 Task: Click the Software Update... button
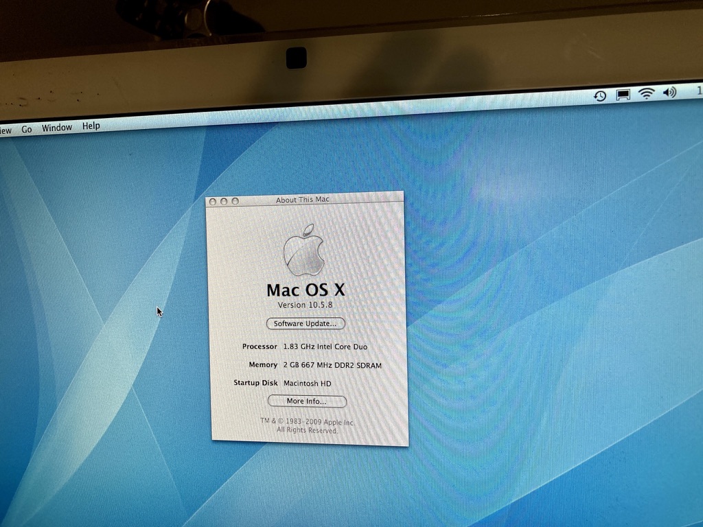(x=306, y=324)
